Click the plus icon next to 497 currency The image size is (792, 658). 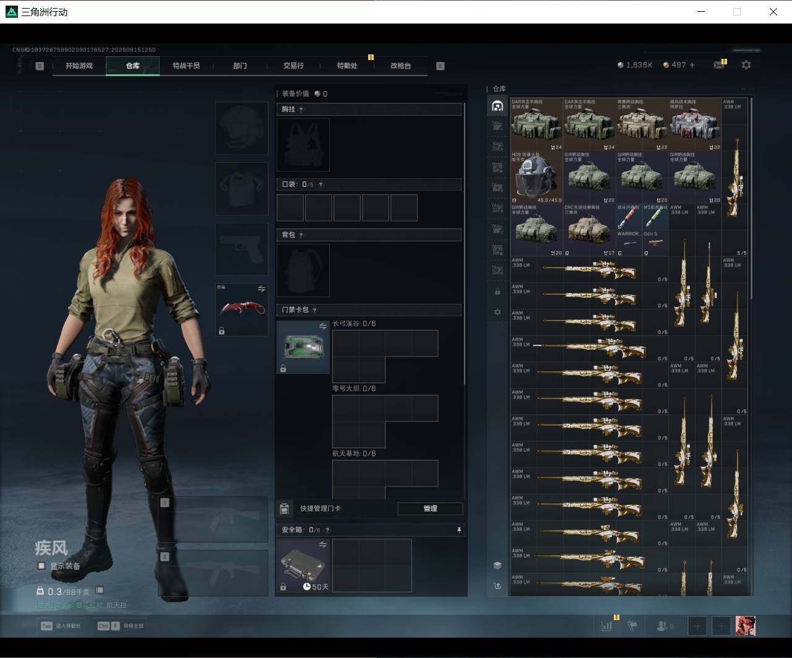click(x=692, y=65)
